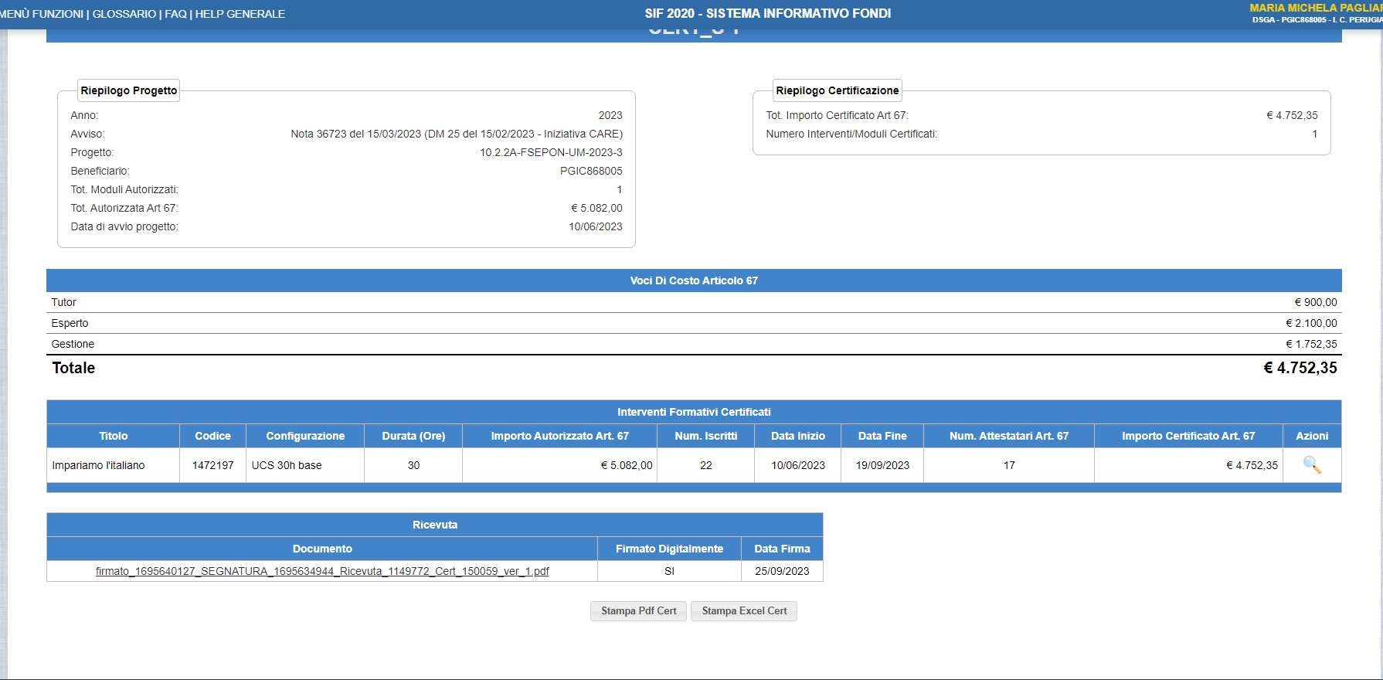Open the FAQ link in top bar
The image size is (1383, 680).
click(175, 14)
